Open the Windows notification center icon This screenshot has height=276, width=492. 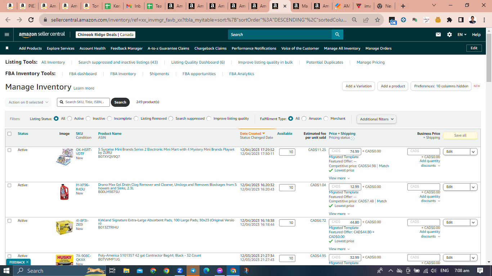tap(480, 271)
